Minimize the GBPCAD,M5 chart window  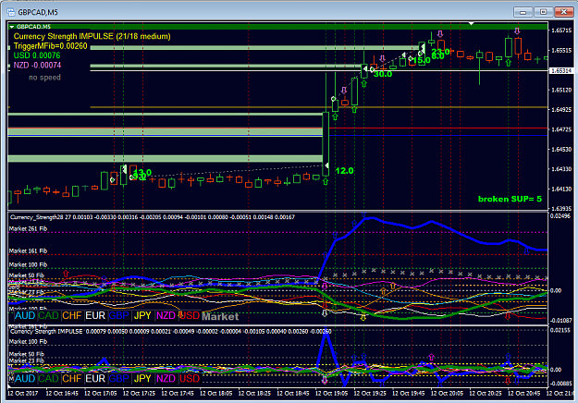523,12
